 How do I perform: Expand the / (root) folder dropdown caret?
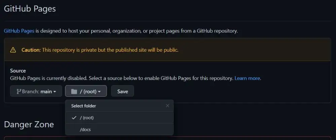pyautogui.click(x=100, y=91)
